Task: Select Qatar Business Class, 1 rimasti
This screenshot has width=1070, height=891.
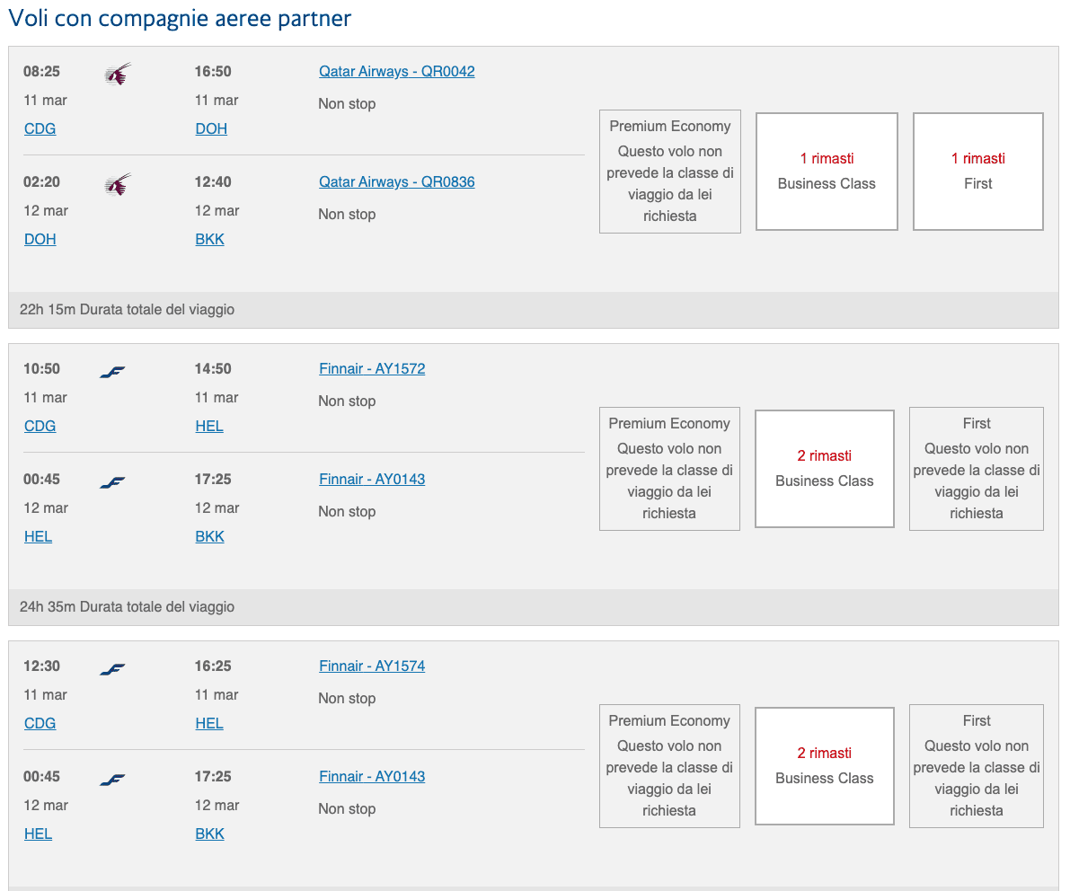Action: tap(827, 172)
